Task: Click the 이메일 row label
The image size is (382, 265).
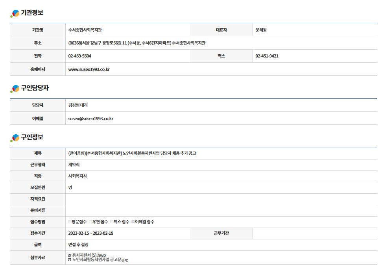Action: (38, 119)
